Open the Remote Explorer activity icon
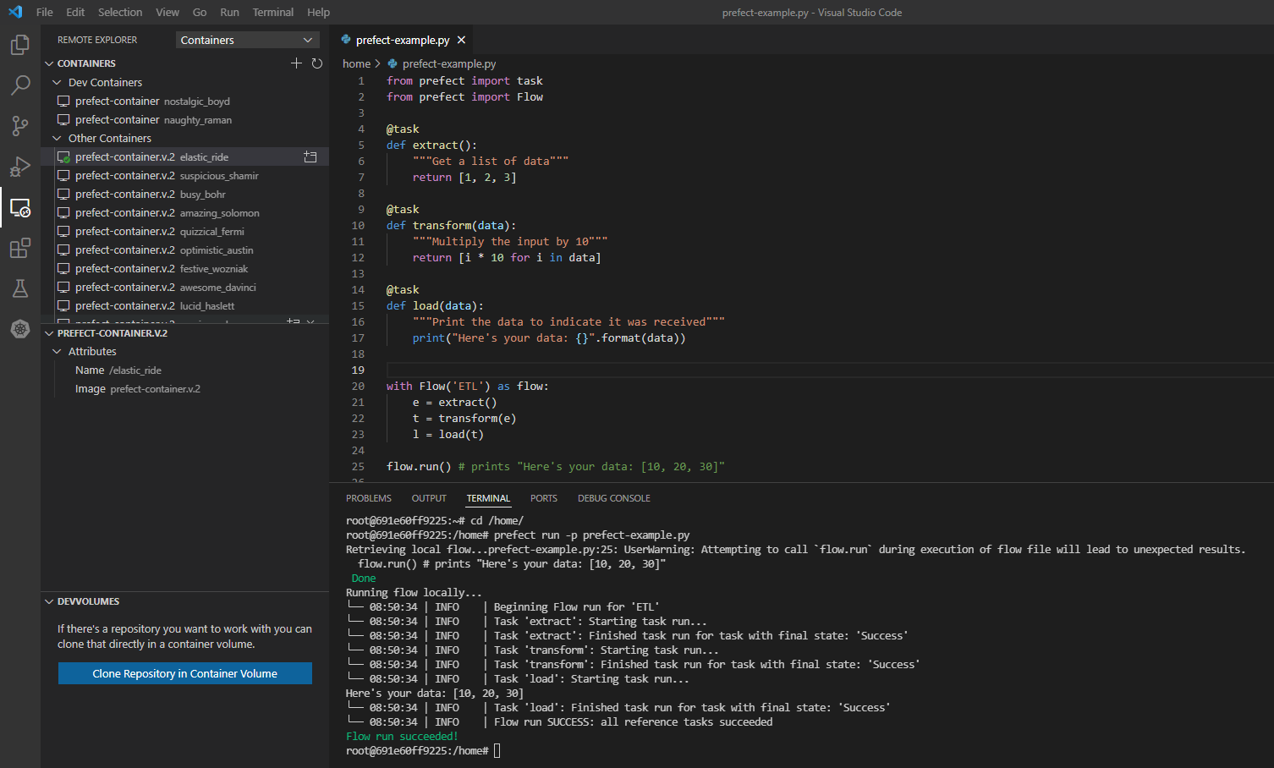The image size is (1274, 768). (20, 207)
